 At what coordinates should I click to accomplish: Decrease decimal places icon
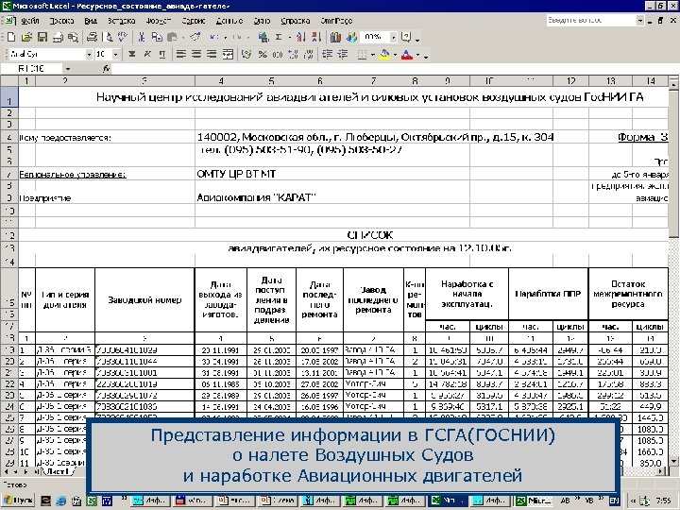(309, 54)
